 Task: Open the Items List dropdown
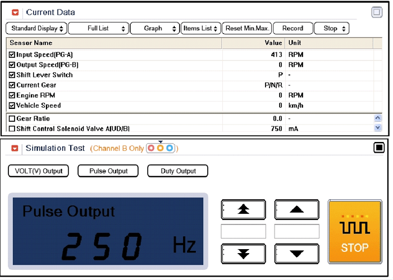[201, 28]
